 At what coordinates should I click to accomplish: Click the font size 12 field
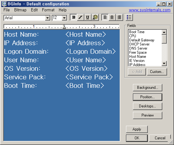(57, 18)
